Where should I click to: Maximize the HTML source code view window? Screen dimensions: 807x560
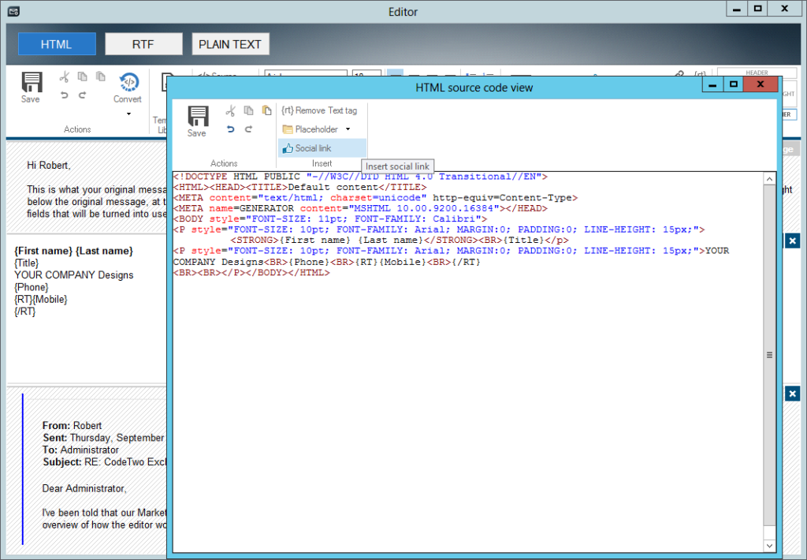click(x=734, y=84)
